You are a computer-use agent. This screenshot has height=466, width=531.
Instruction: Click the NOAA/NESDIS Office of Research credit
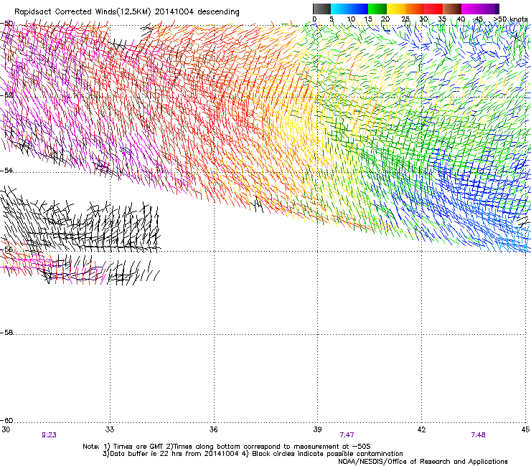tap(423, 462)
